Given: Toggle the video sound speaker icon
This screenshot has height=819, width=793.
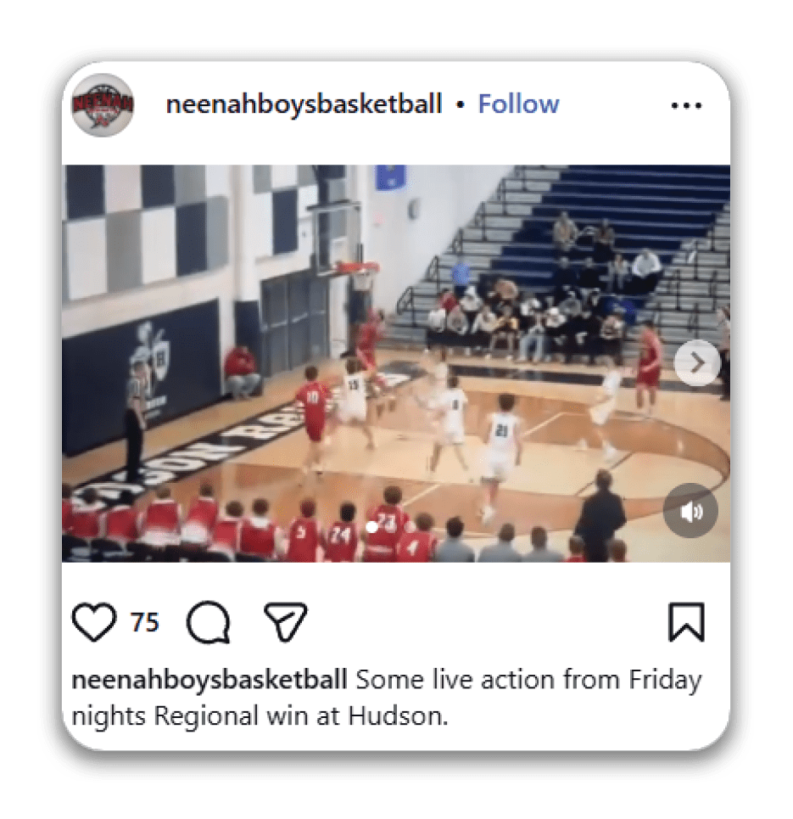Looking at the screenshot, I should point(690,511).
